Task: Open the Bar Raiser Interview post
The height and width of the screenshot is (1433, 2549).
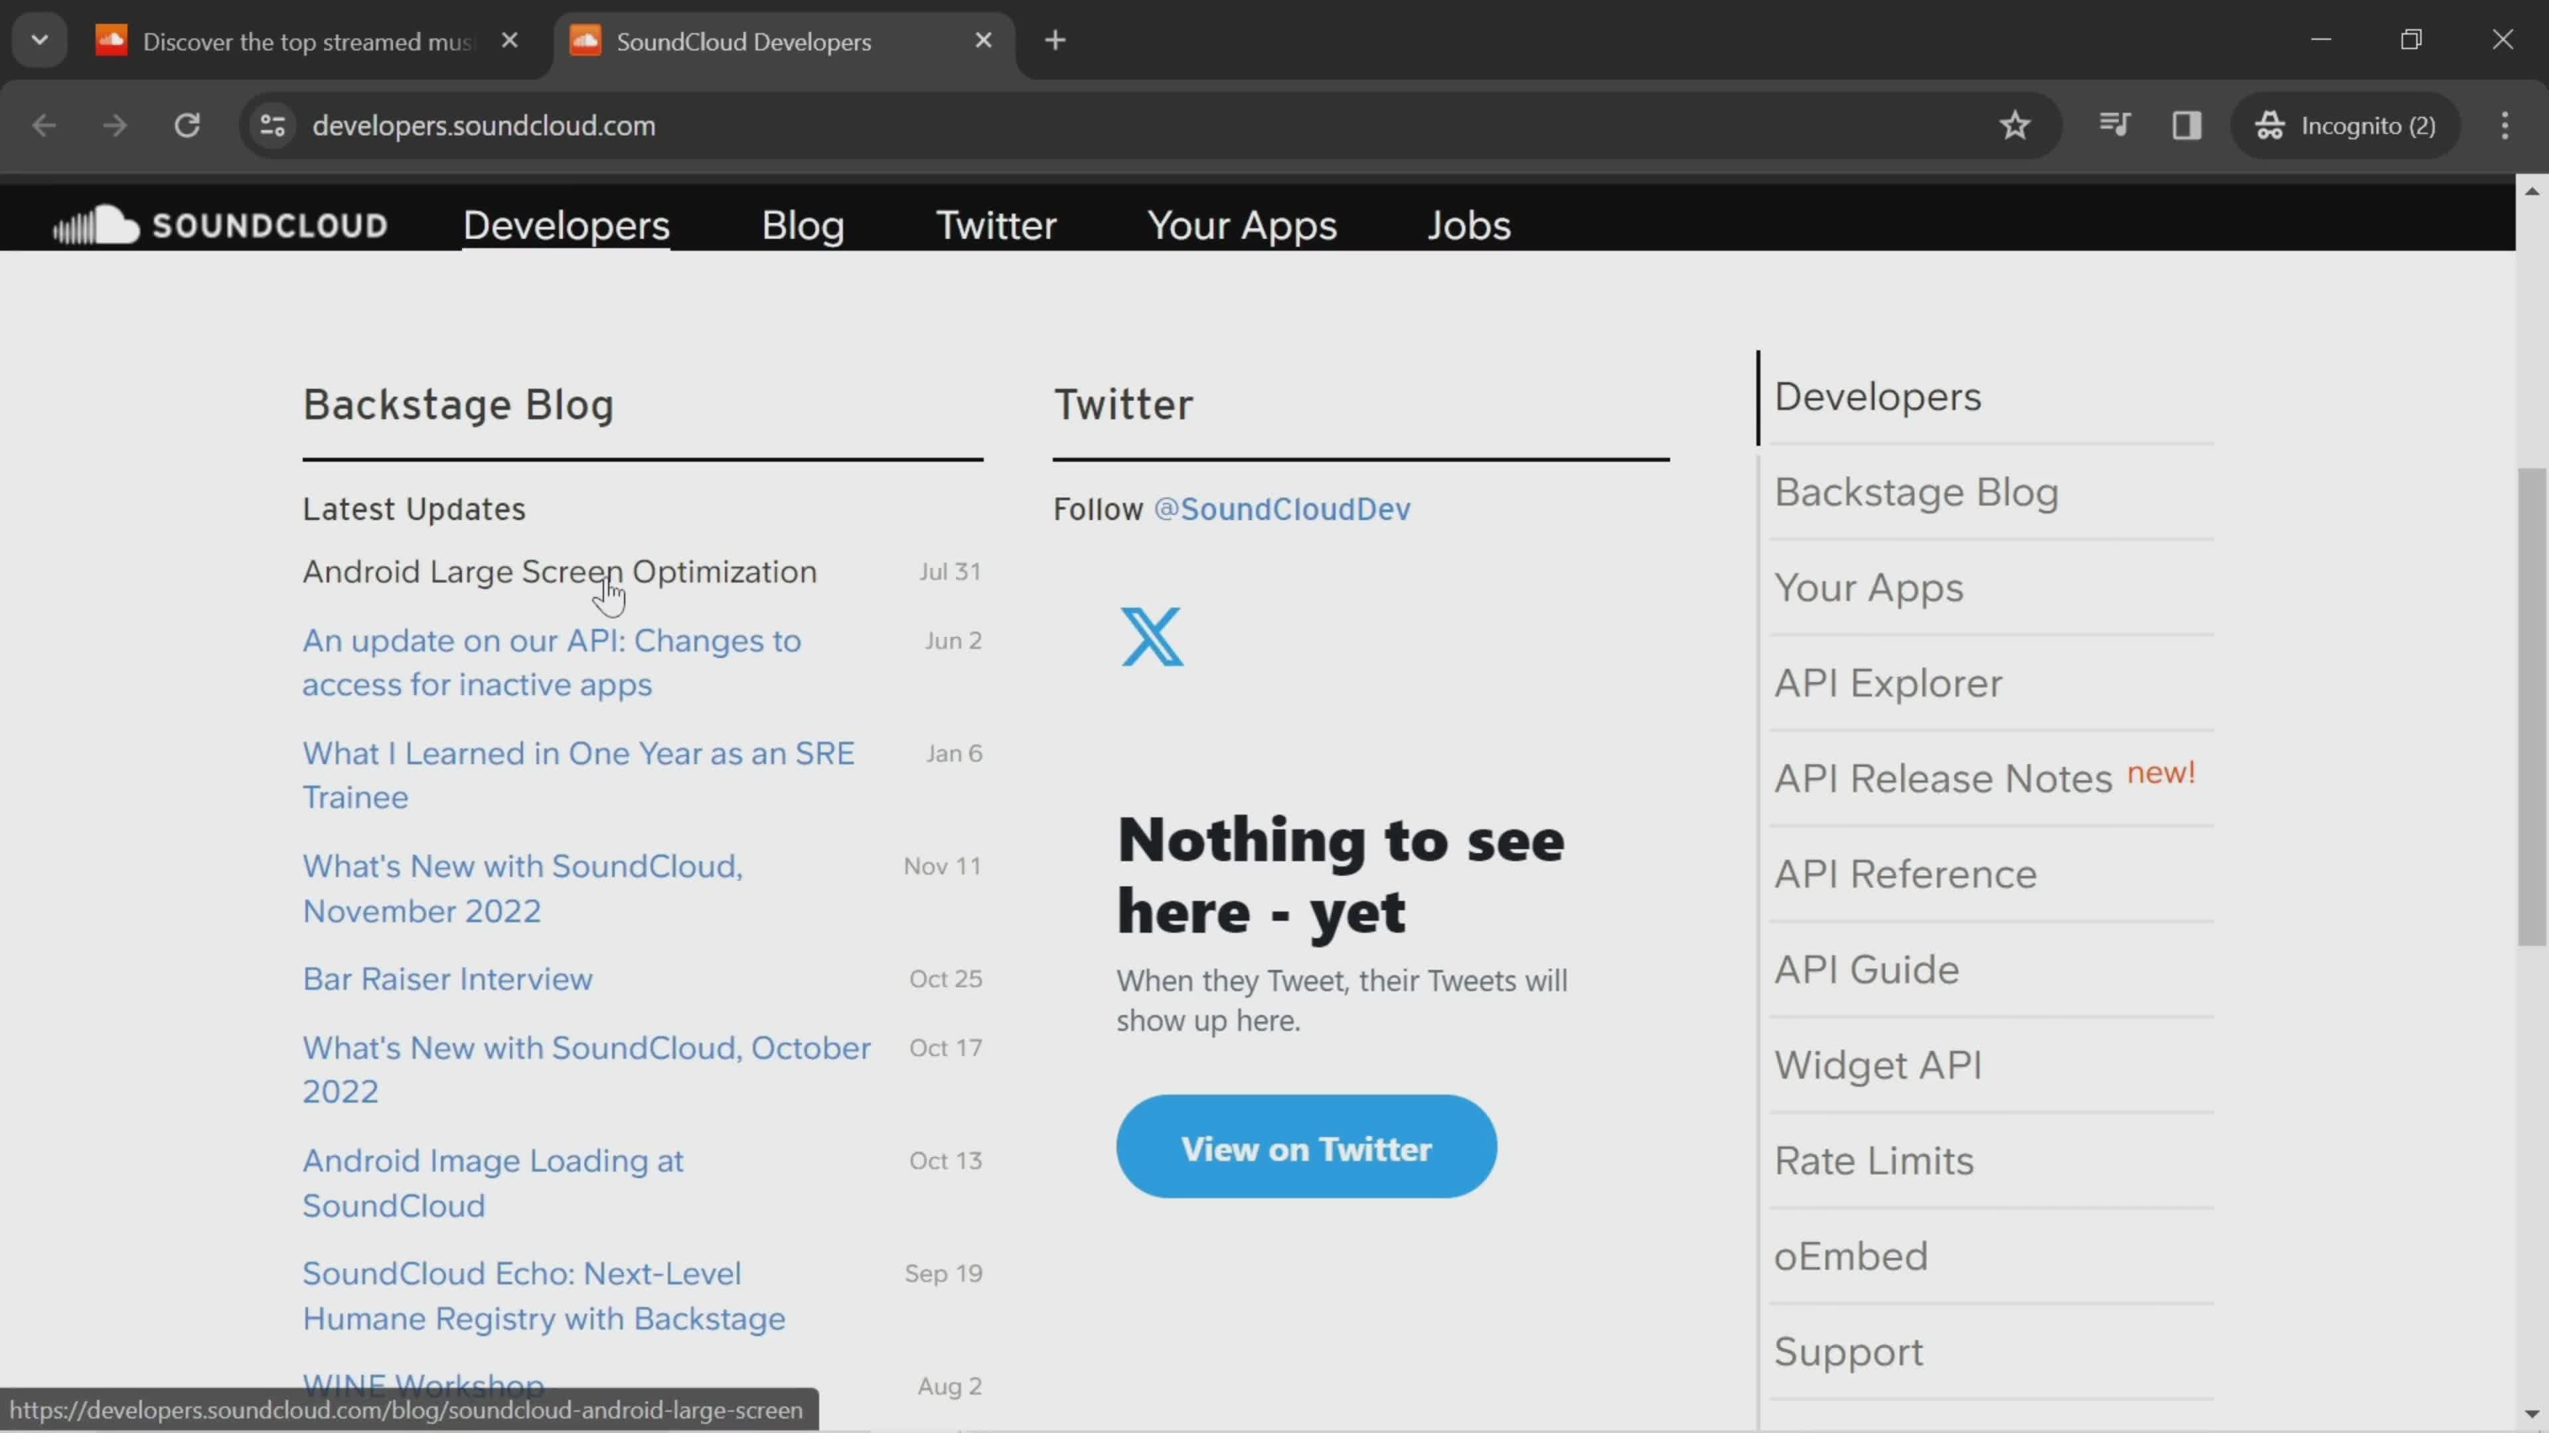Action: tap(447, 979)
